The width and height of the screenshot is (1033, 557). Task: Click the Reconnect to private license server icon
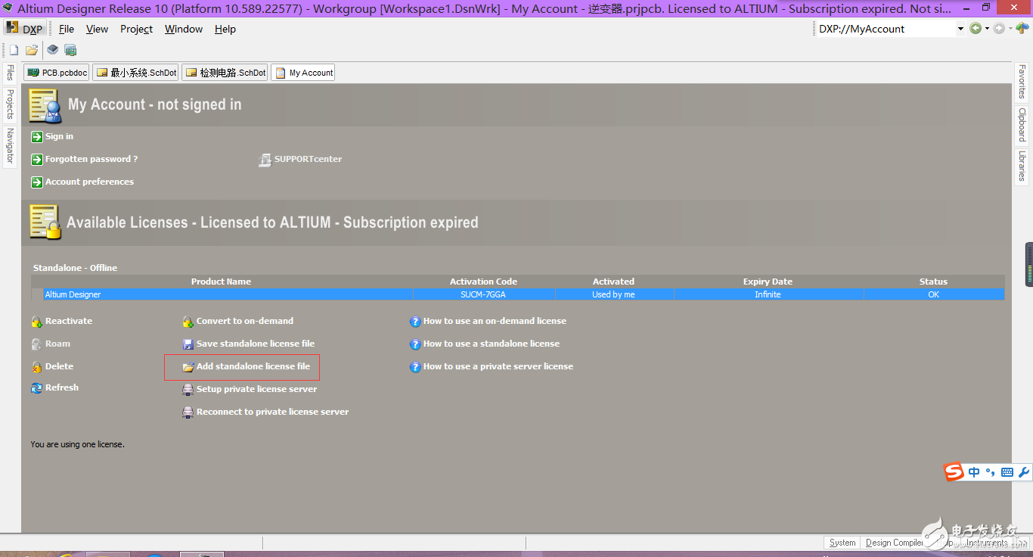[188, 412]
